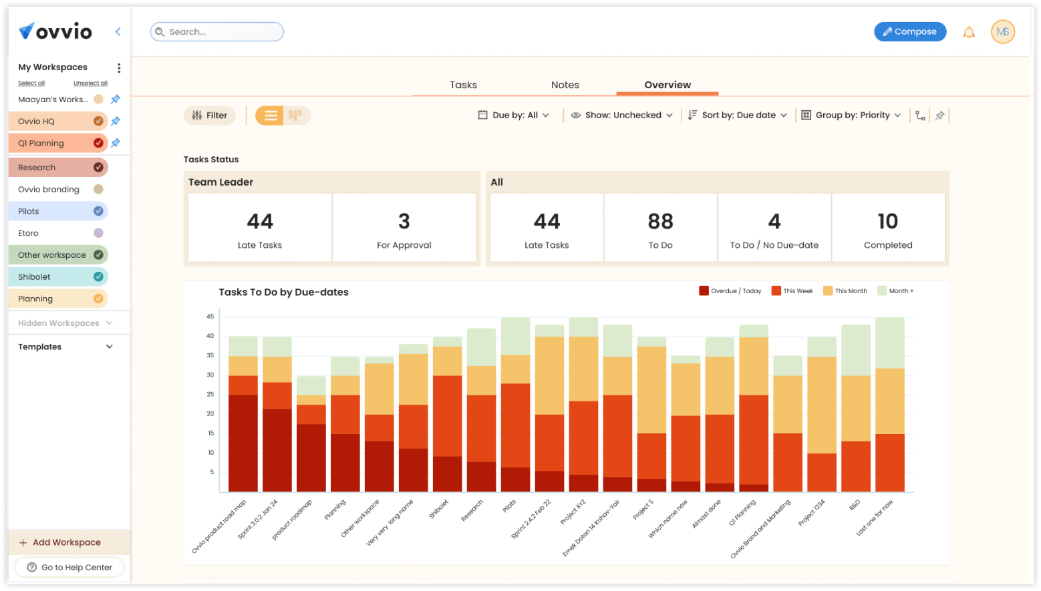Uncheck Research workspace

click(98, 168)
